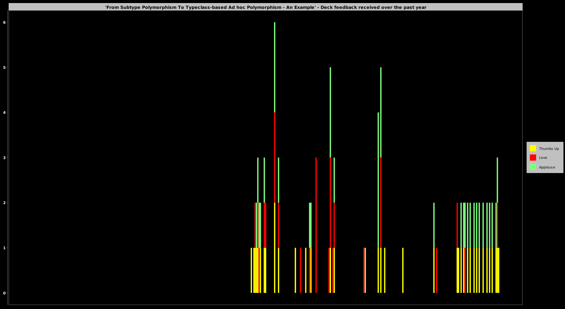Click the y-axis label 1
Screen dimensions: 565x309
5,248
